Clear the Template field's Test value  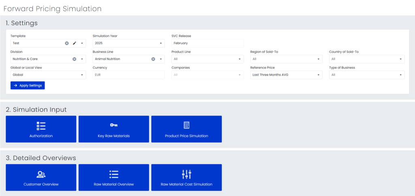(67, 43)
